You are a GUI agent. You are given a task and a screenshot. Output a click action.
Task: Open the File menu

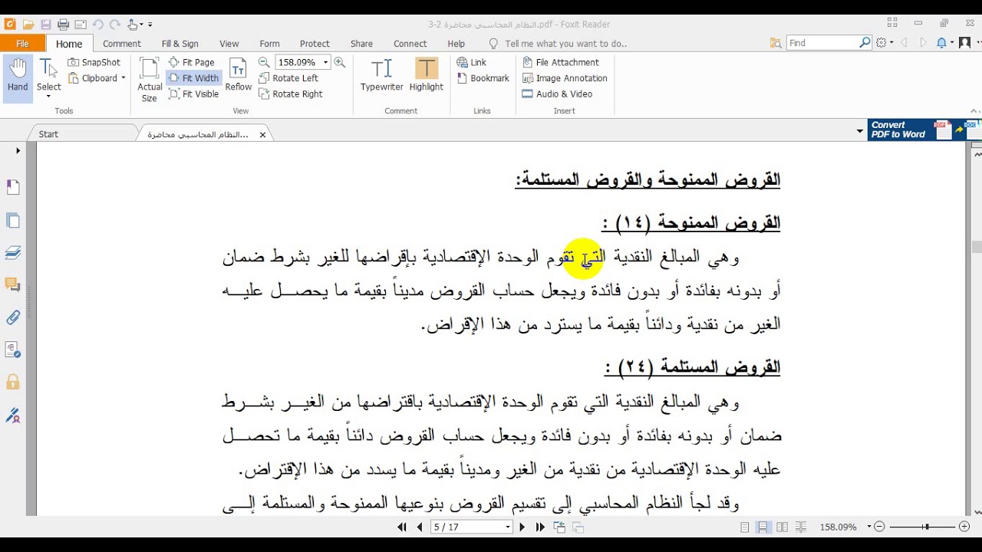coord(22,44)
